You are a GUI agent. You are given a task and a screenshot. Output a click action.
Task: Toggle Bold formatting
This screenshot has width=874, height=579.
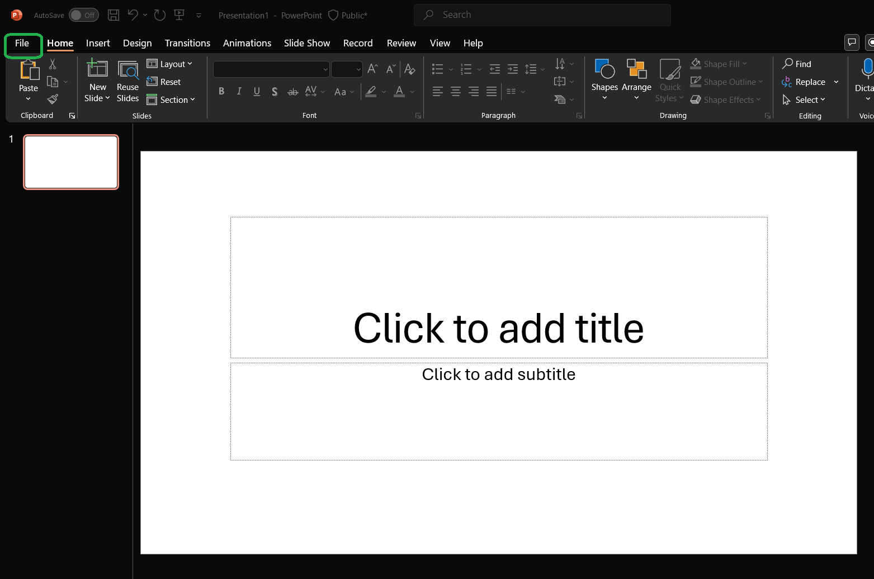[x=221, y=91]
